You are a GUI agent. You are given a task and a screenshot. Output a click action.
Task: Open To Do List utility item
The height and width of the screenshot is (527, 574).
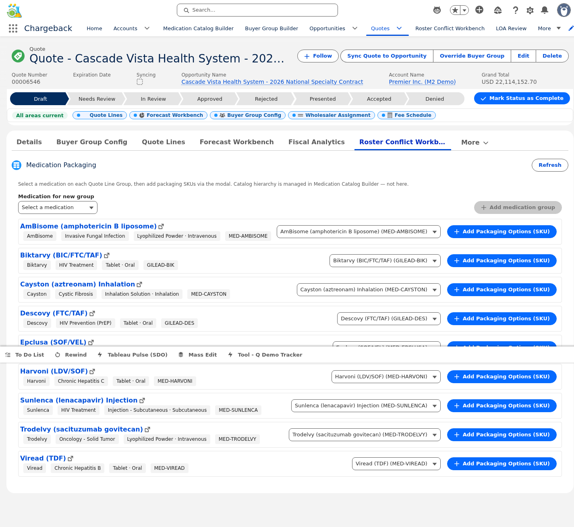pyautogui.click(x=25, y=355)
